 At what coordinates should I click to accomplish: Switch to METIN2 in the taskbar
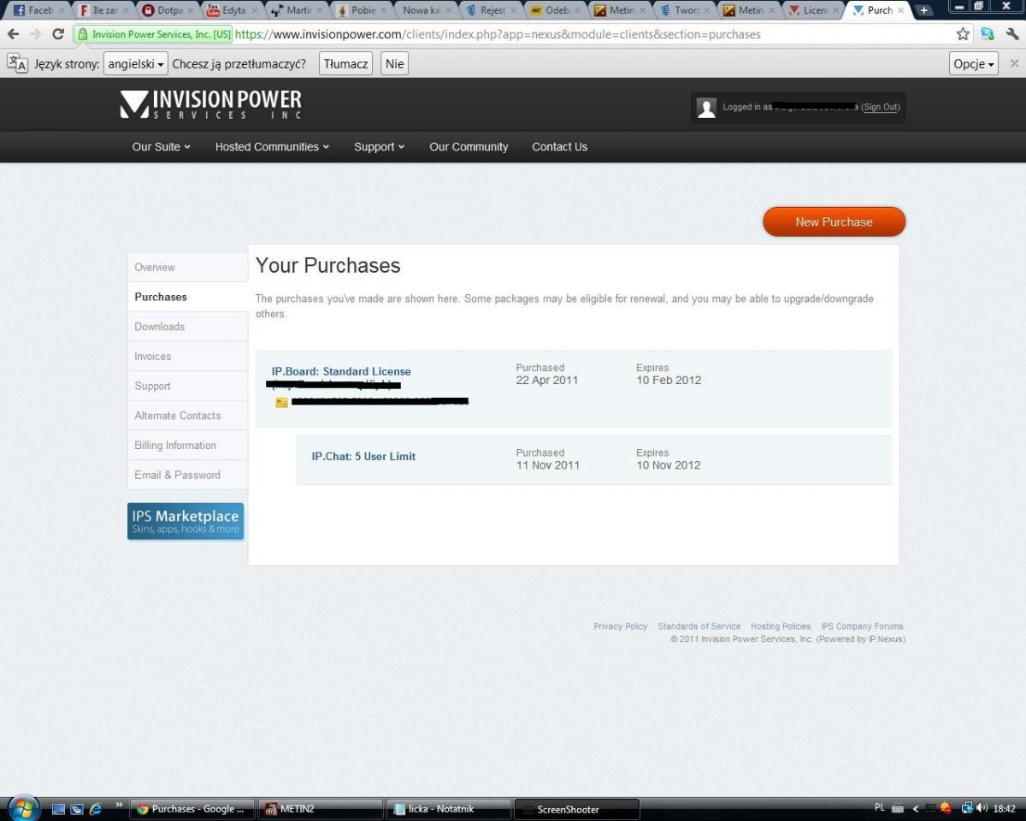coord(321,809)
